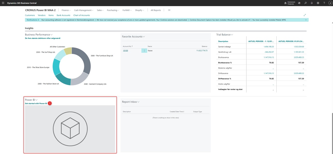Viewport: 333px width, 154px height.
Task: Go to Customers
Action: [30, 15]
